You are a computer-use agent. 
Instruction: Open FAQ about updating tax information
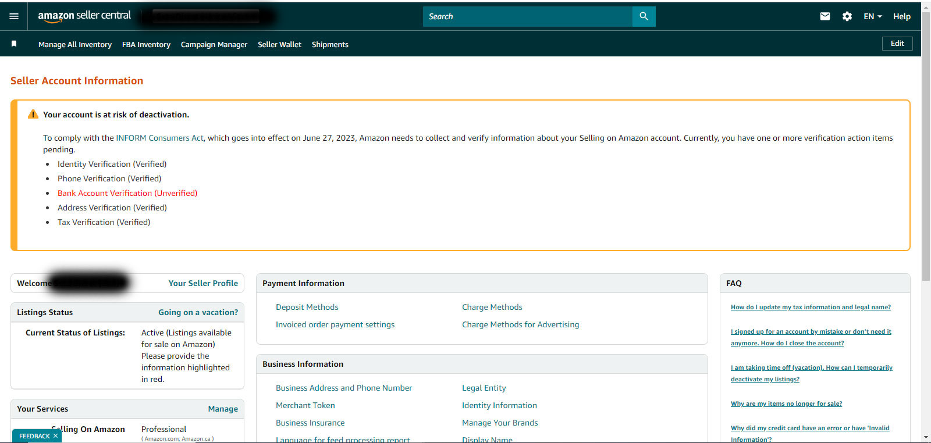click(811, 307)
